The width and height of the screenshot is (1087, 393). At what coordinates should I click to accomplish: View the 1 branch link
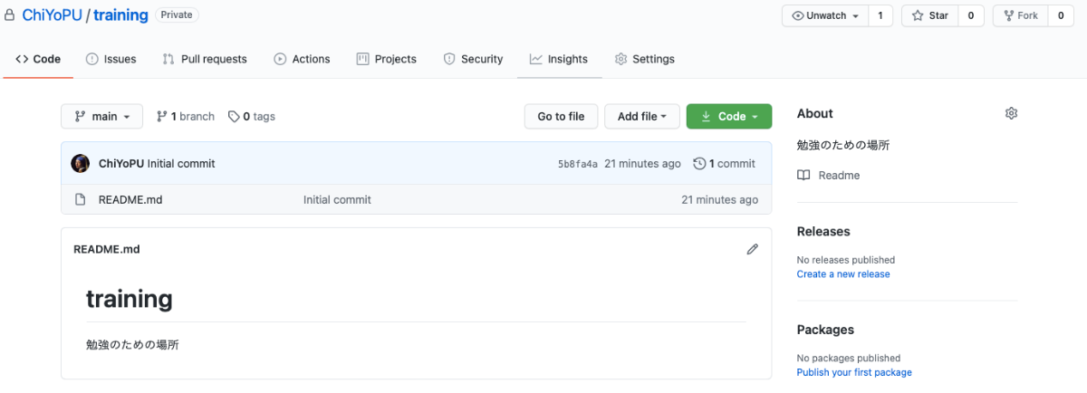point(186,116)
